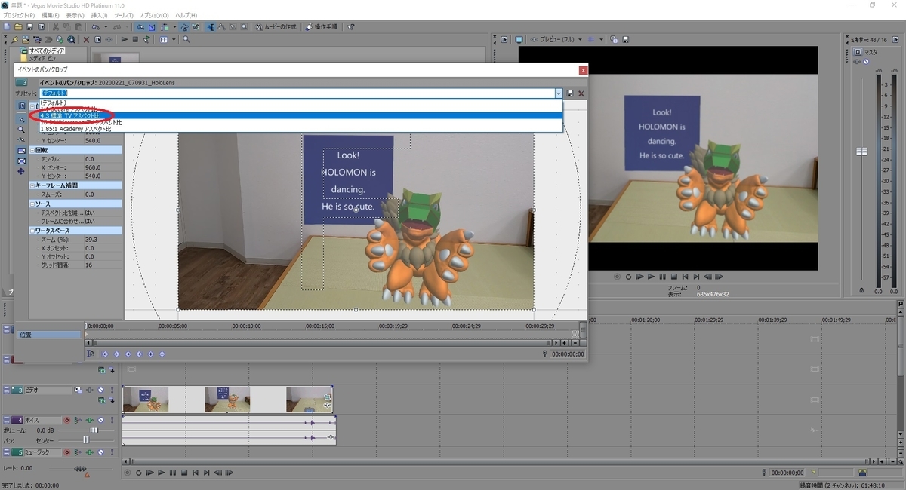Mute the ボイス track
Viewport: 906px width, 490px height.
(x=100, y=421)
